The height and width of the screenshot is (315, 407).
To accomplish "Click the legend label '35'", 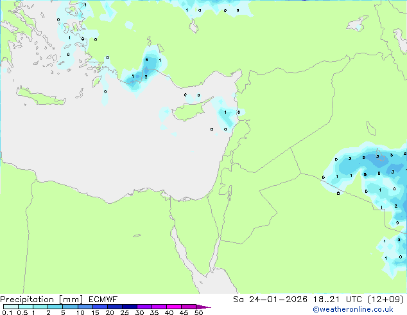I will pyautogui.click(x=154, y=312).
